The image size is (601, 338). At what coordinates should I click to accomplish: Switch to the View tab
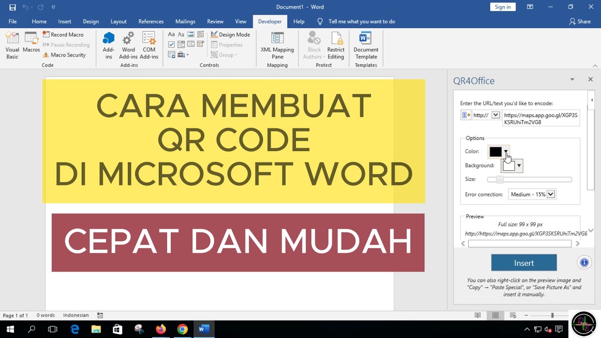coord(240,22)
